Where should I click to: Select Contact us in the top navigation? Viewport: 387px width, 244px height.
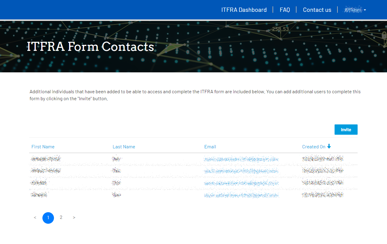coord(317,9)
